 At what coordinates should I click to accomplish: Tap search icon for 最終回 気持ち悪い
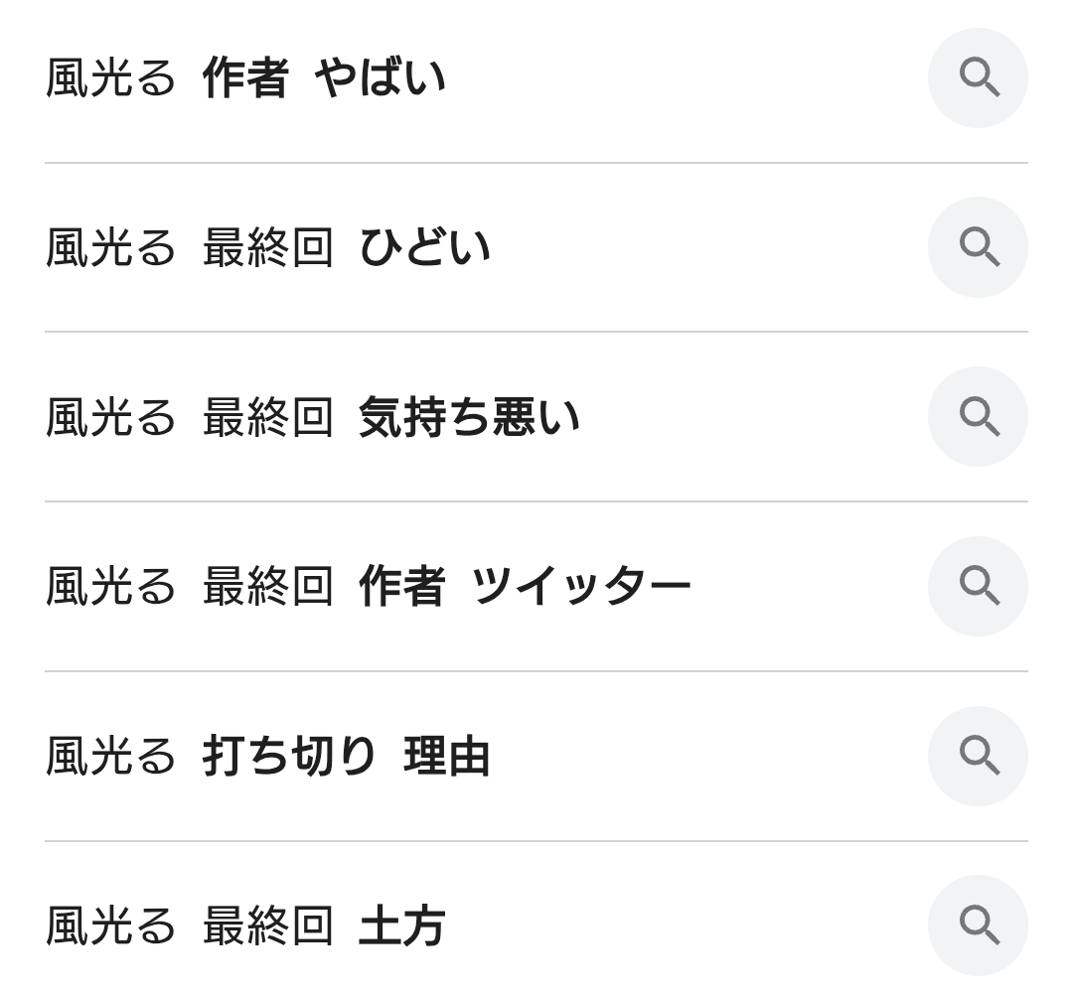point(978,417)
